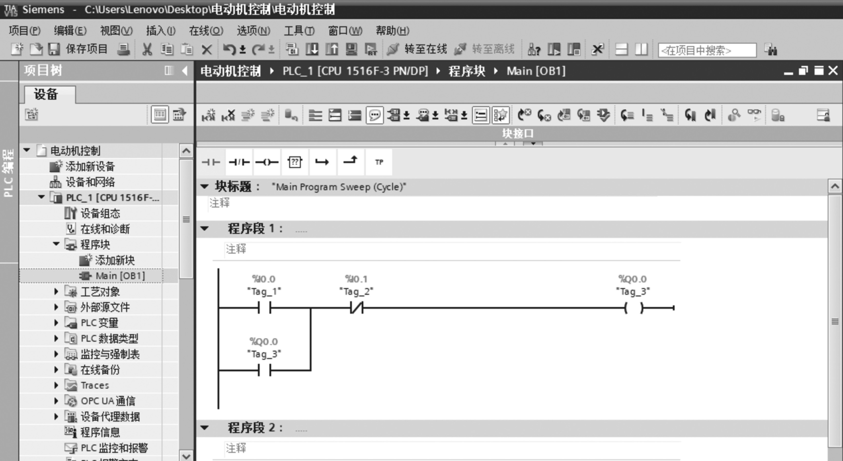Insert TP timer from favorites
The width and height of the screenshot is (843, 461).
379,162
